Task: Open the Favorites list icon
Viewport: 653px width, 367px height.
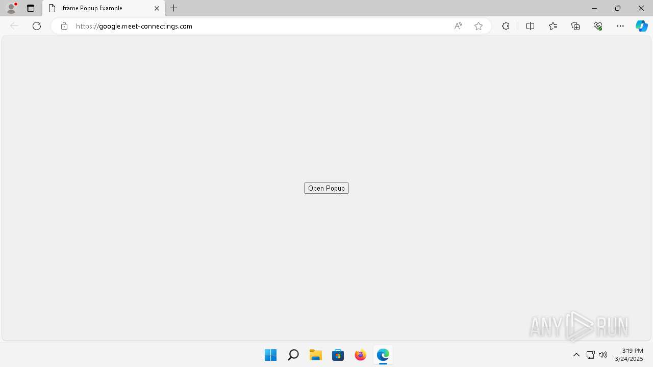Action: [x=553, y=26]
